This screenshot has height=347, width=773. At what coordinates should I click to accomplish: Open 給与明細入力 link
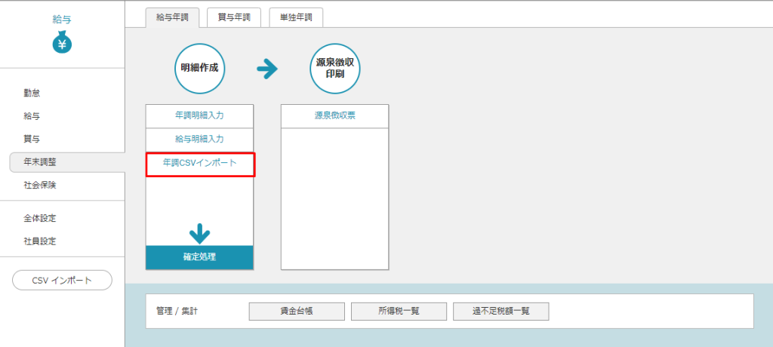point(199,140)
